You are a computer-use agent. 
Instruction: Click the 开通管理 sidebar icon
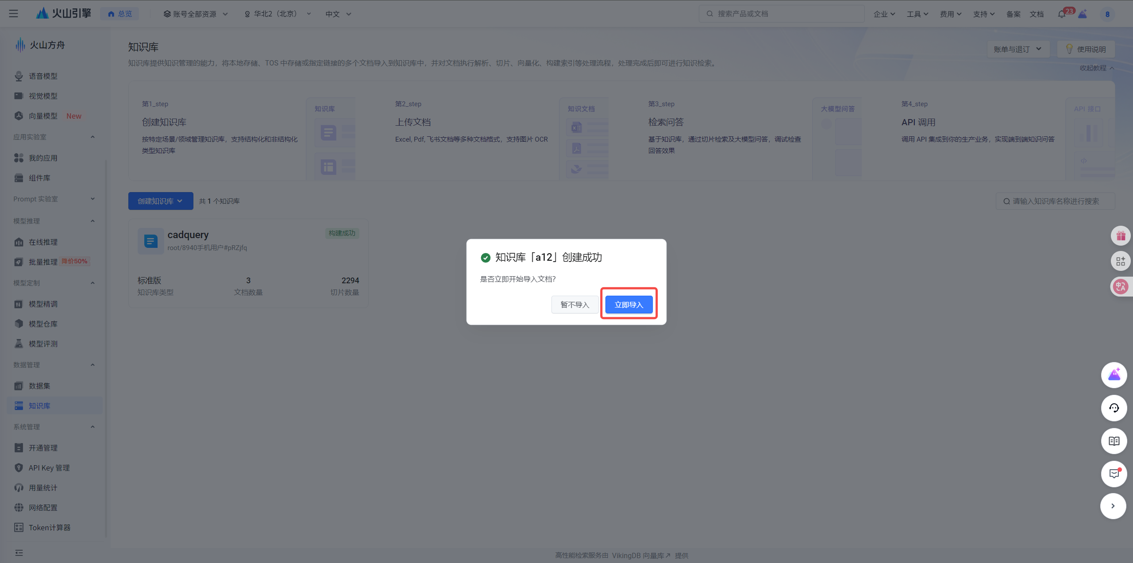coord(19,447)
